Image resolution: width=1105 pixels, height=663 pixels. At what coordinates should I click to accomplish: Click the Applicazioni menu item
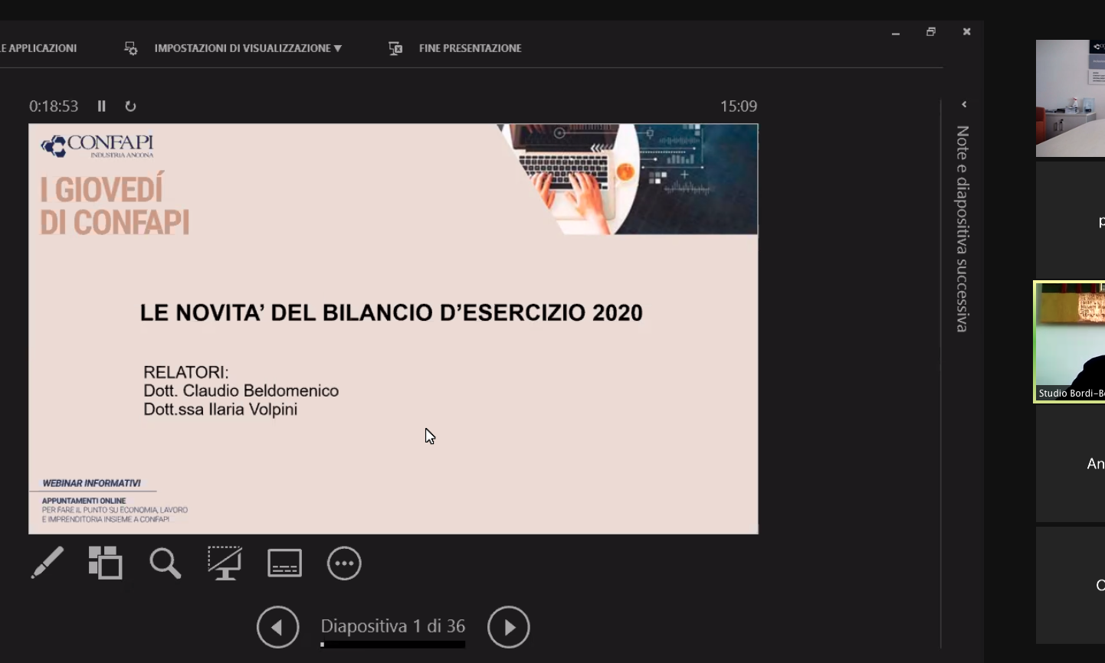[38, 48]
